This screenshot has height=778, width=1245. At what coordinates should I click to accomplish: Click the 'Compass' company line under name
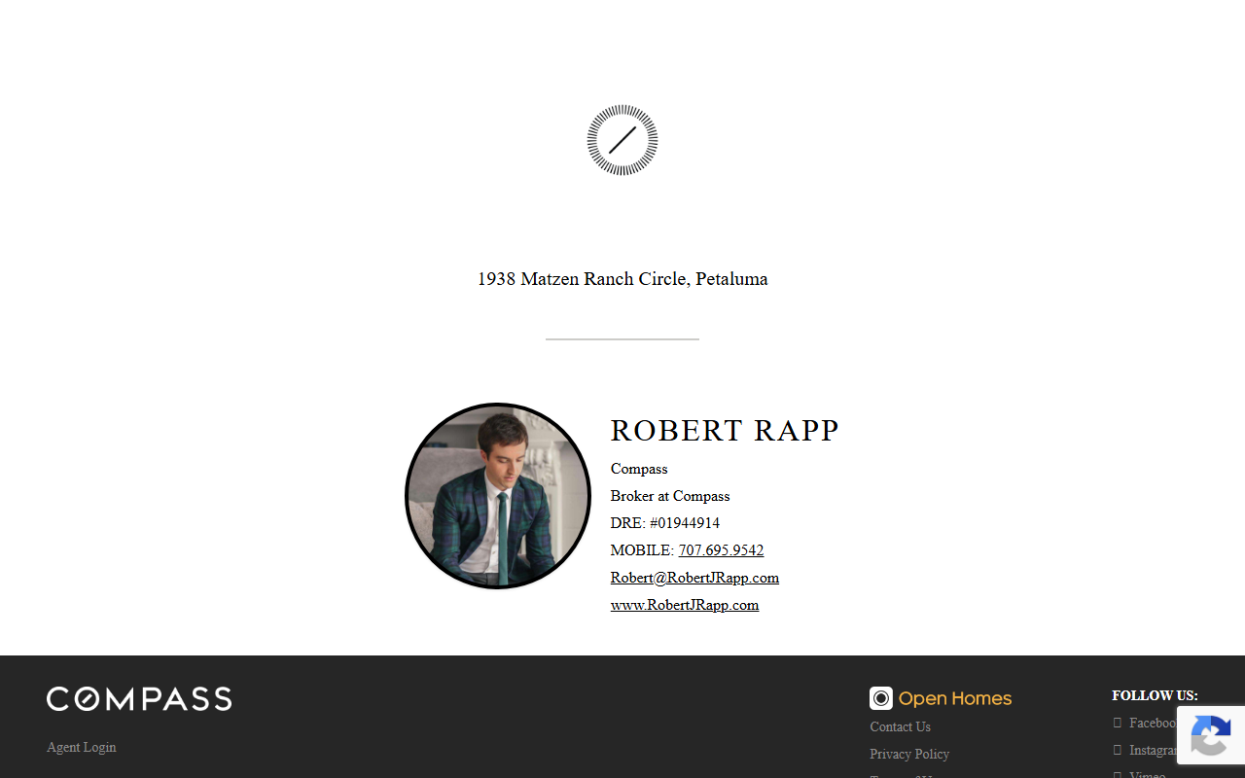639,469
